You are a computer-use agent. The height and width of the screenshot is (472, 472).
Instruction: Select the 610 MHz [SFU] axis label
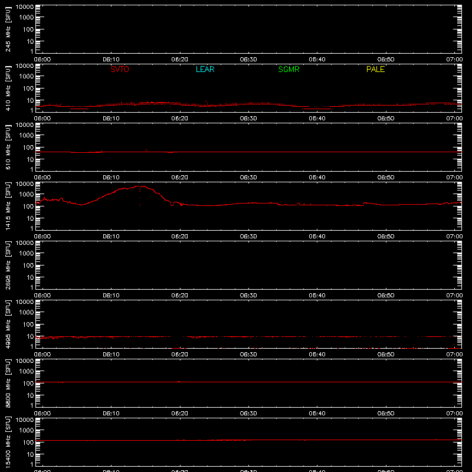[x=8, y=147]
